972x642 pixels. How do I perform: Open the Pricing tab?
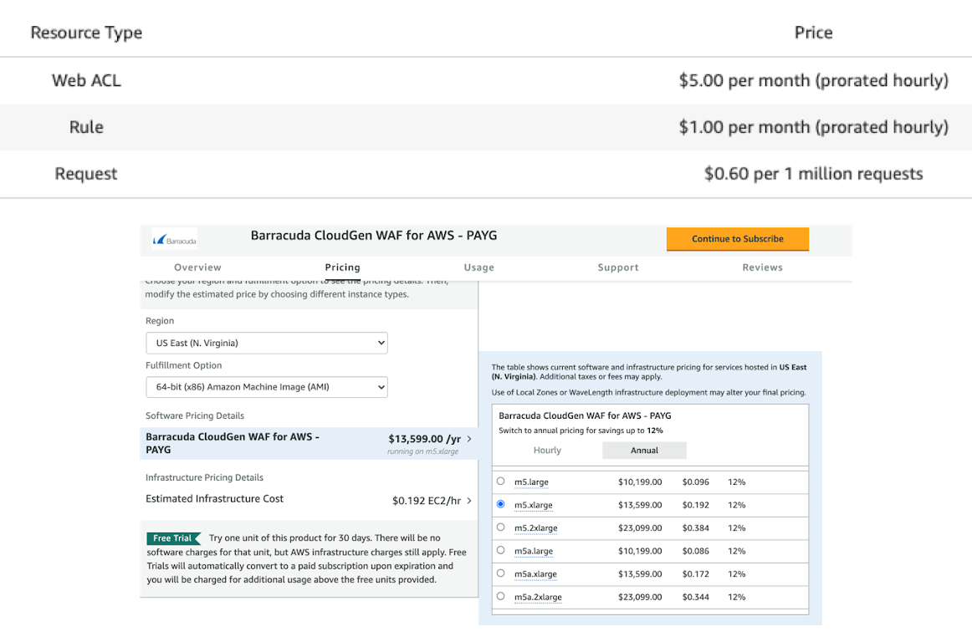point(342,267)
